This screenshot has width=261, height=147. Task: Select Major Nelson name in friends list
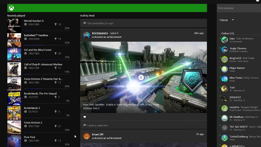tap(237, 68)
